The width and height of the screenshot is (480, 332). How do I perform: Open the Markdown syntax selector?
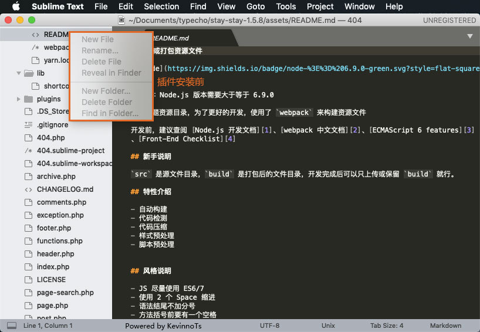pyautogui.click(x=445, y=326)
